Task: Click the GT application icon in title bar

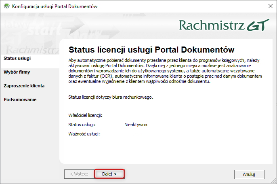Action: pyautogui.click(x=6, y=6)
